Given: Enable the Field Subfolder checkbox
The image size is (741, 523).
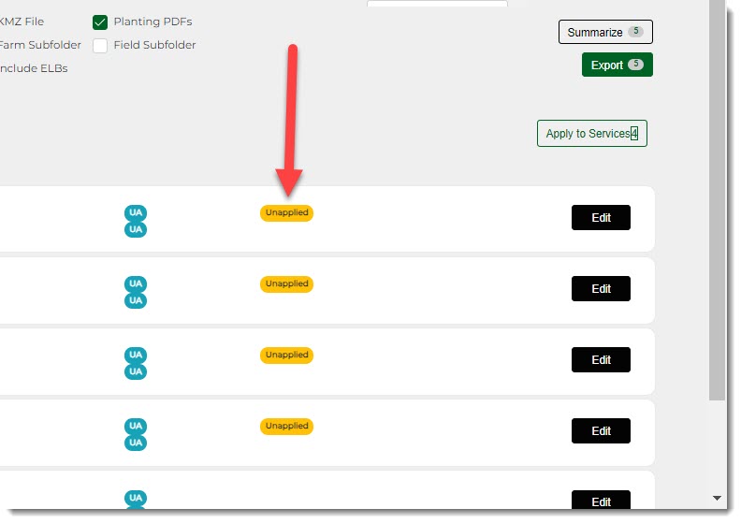Looking at the screenshot, I should 100,46.
